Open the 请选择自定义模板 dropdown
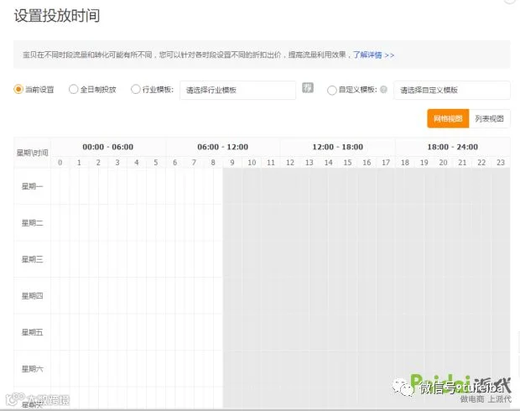 click(452, 90)
